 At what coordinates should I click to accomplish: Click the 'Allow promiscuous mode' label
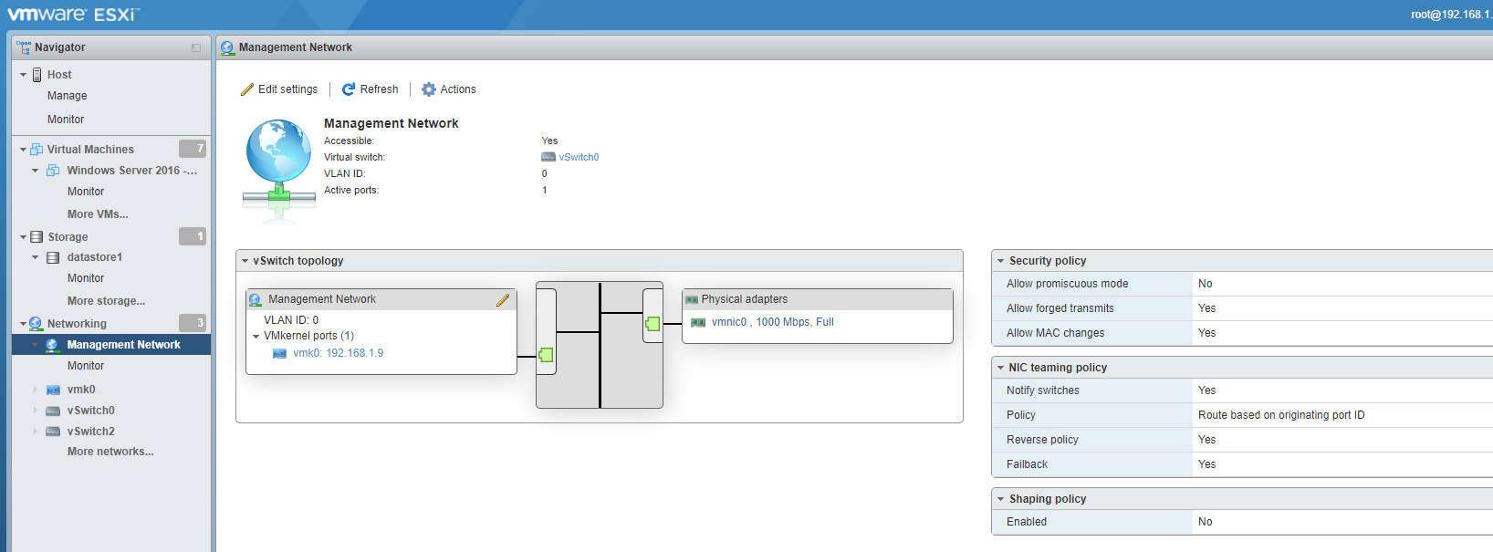tap(1067, 284)
